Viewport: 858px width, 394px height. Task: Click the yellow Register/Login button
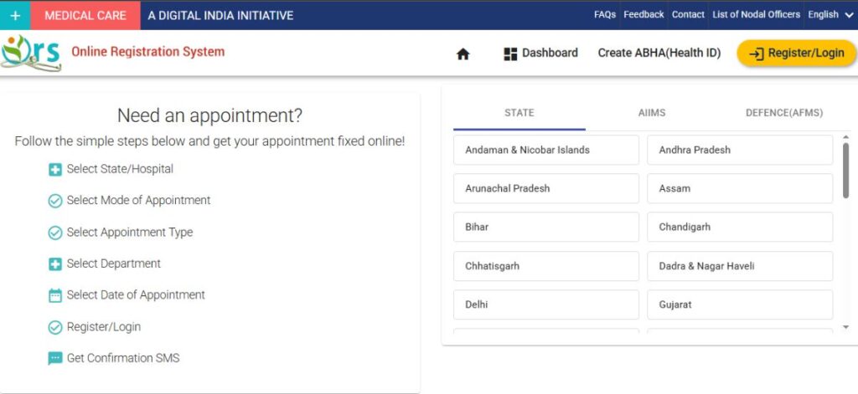coord(796,53)
